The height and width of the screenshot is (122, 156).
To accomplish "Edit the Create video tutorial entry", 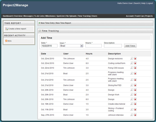I will coord(132,104).
